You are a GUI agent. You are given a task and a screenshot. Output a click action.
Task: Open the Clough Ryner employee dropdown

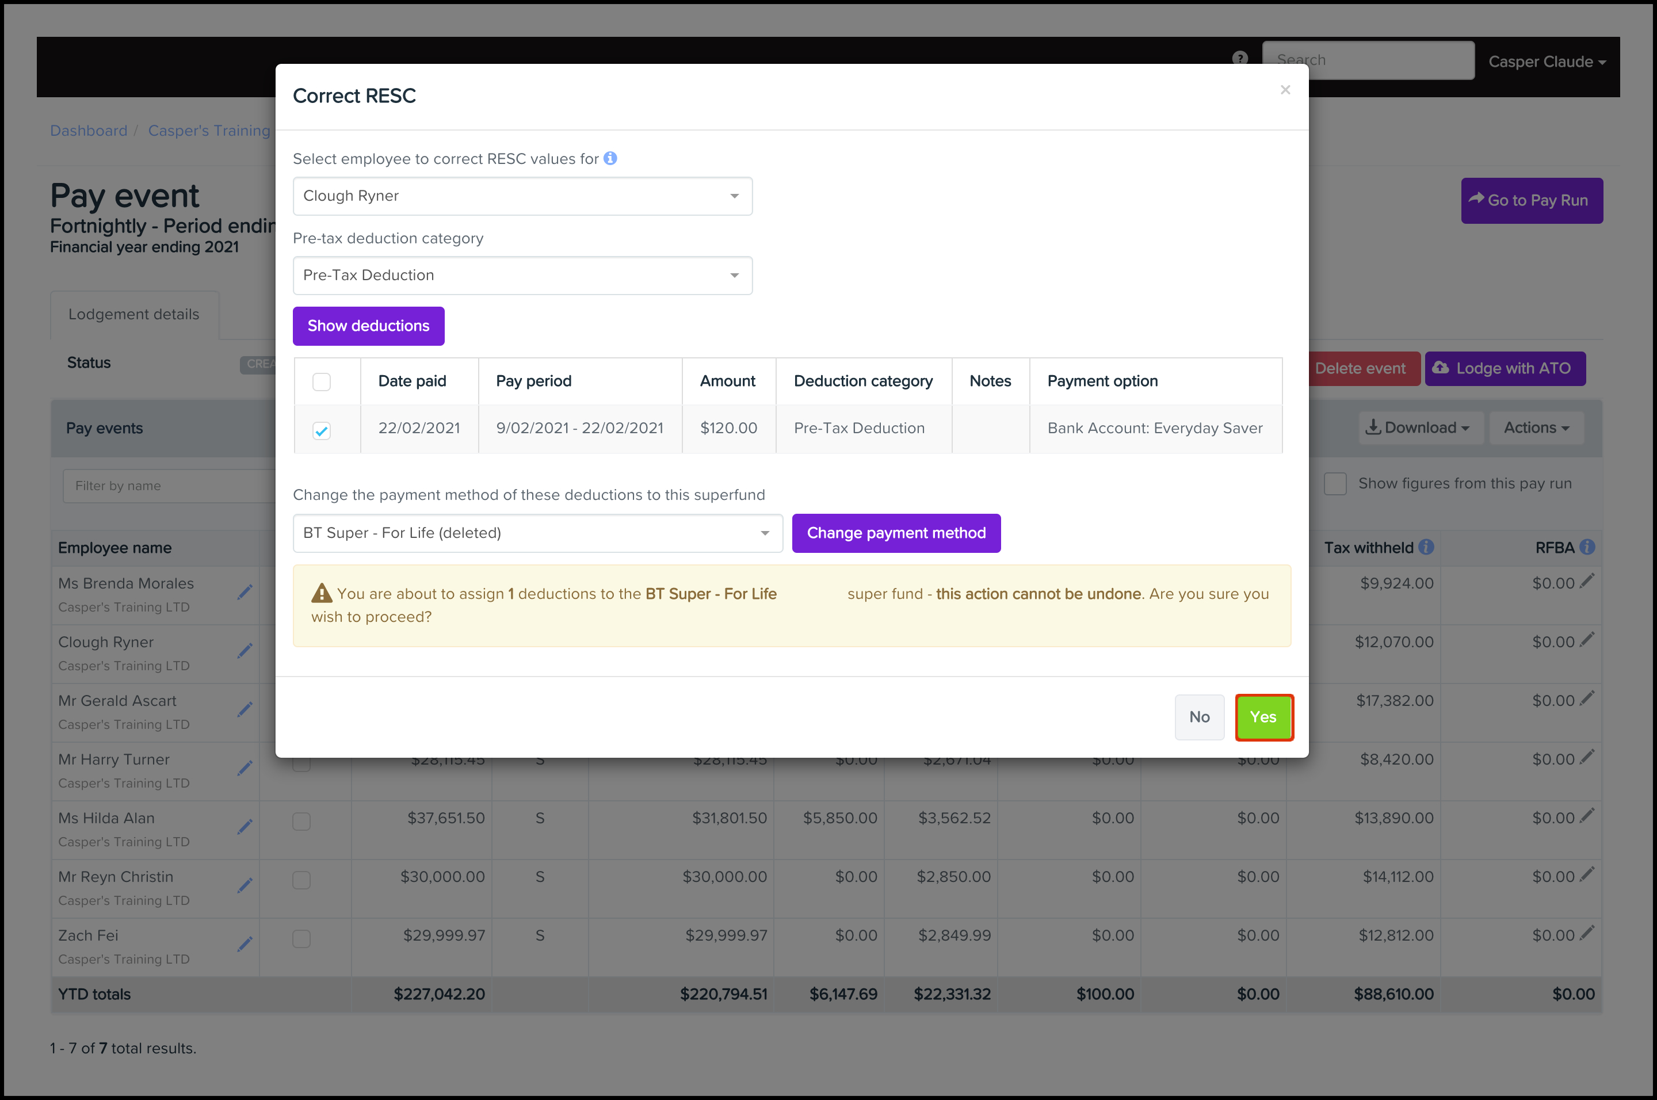pyautogui.click(x=522, y=196)
